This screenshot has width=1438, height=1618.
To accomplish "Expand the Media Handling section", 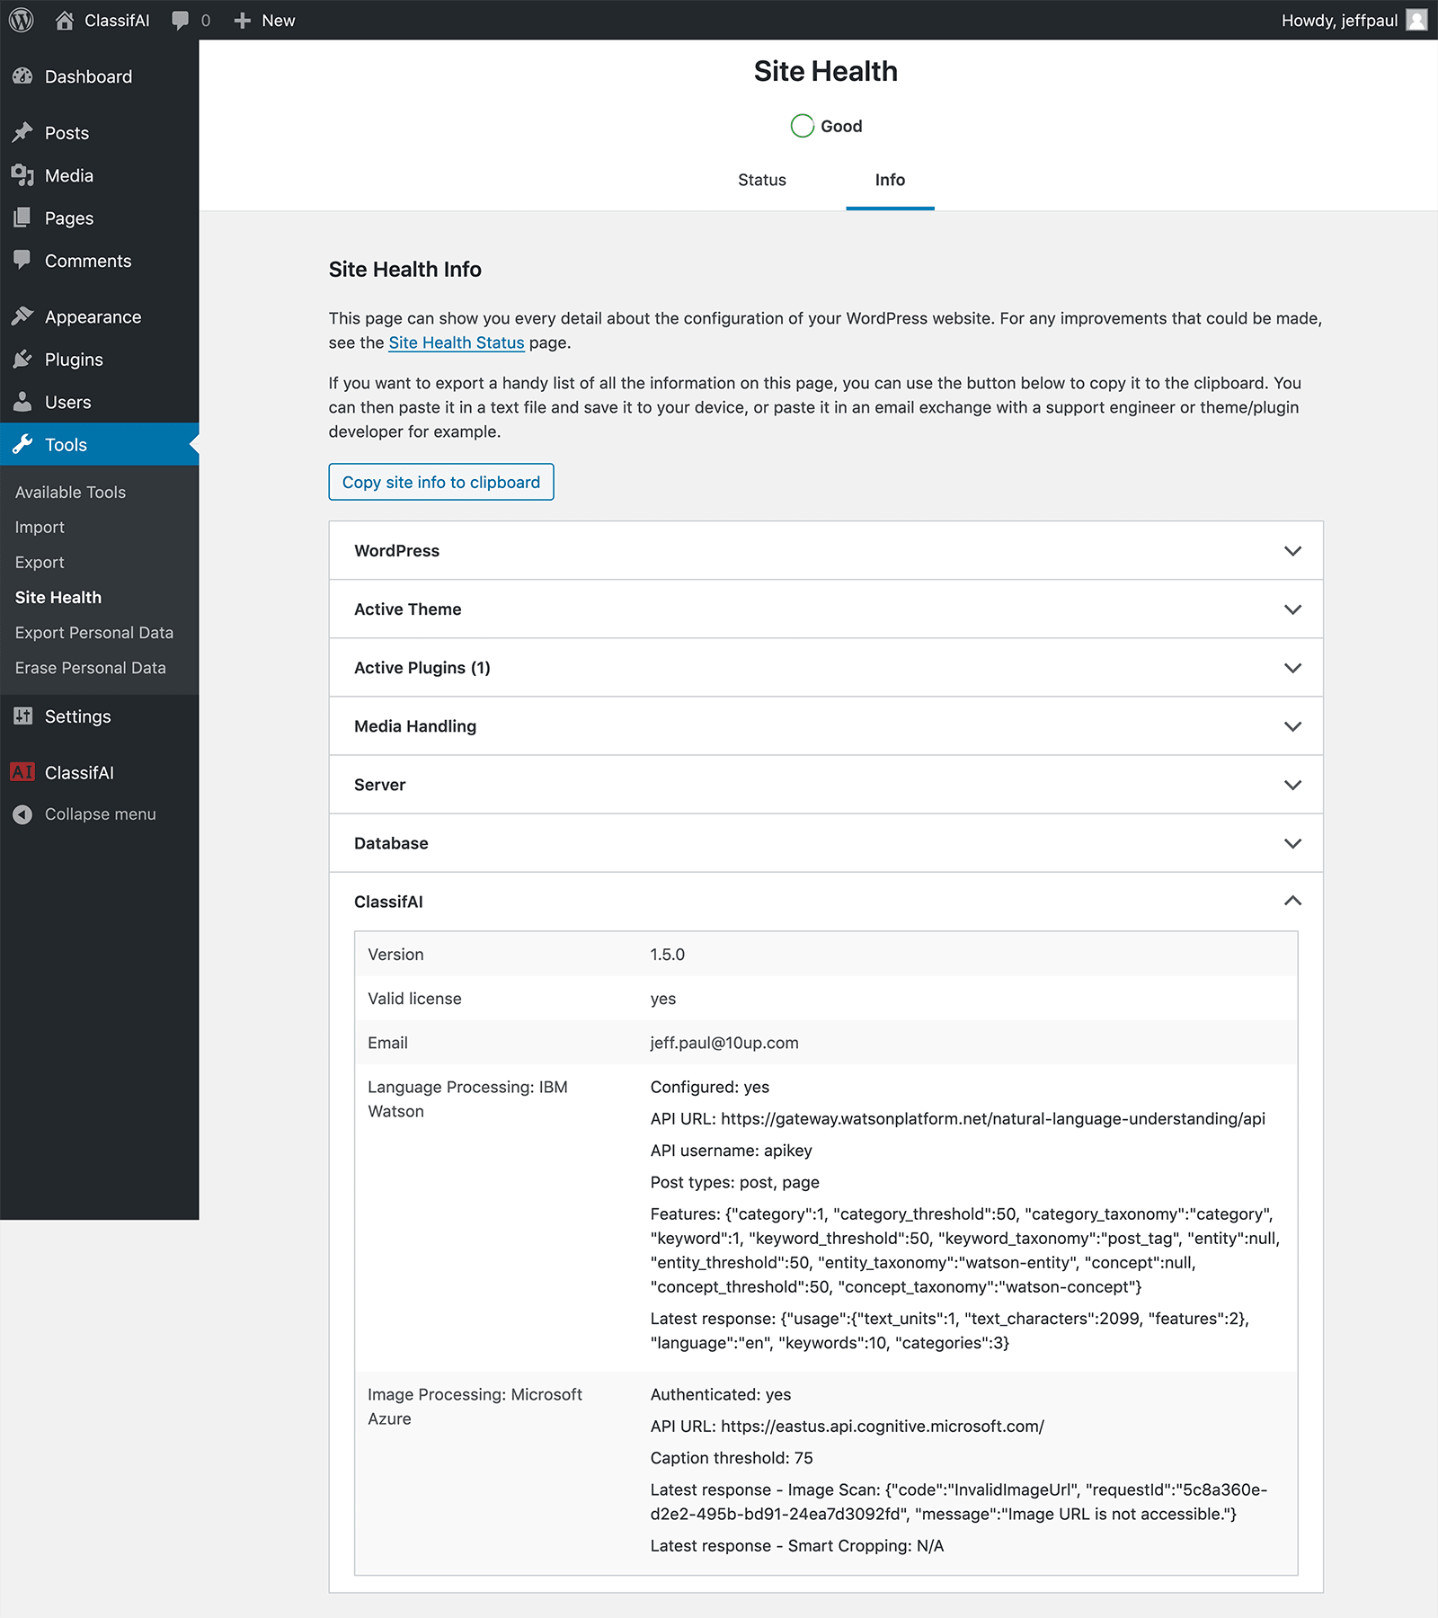I will click(x=826, y=726).
